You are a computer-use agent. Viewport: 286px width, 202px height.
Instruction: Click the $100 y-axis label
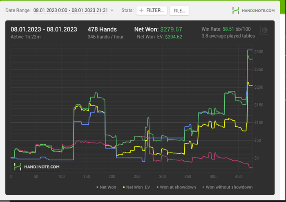pyautogui.click(x=259, y=123)
